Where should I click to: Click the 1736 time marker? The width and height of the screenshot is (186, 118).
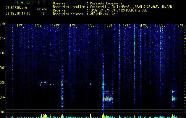(109, 25)
